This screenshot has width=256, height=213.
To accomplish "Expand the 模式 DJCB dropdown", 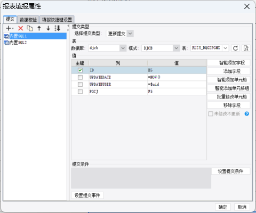I will 161,48.
